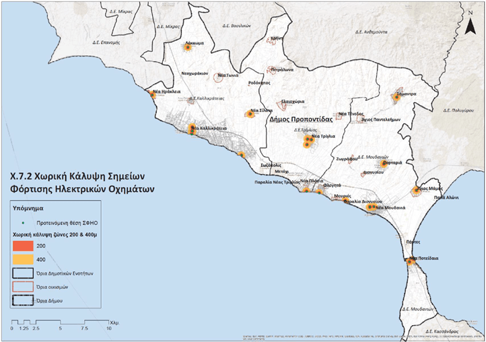486x342 pixels.
Task: Click the charging marker at Νέα Σίλατα
Action: [250, 114]
